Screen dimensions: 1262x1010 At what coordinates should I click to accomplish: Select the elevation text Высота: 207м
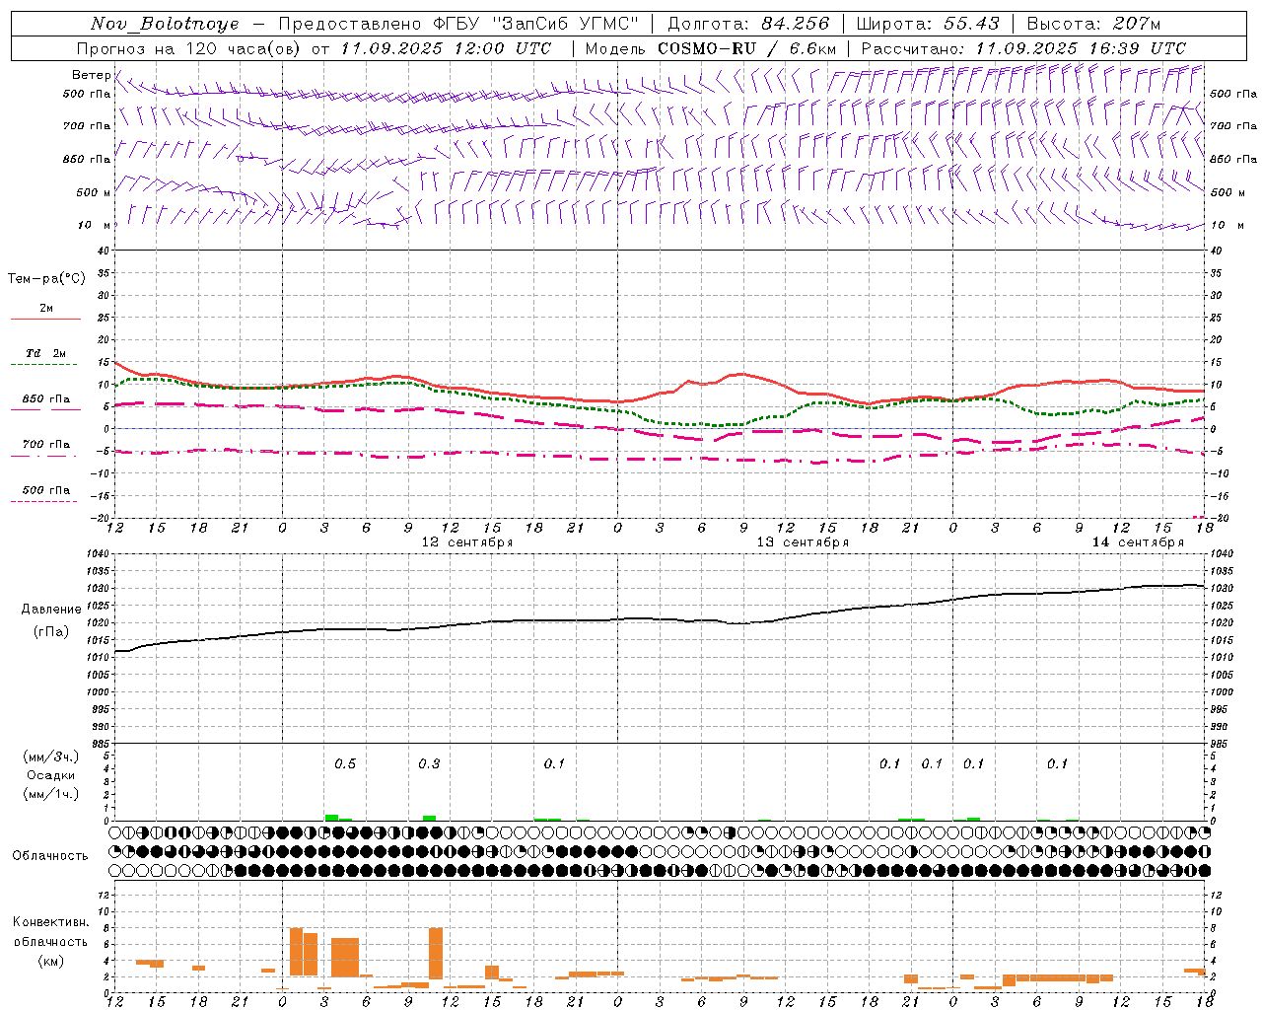(1093, 24)
